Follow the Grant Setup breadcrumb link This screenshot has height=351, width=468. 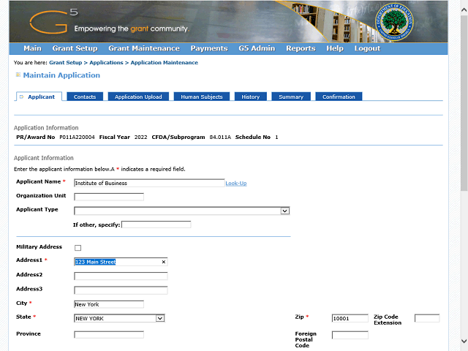[x=66, y=63]
